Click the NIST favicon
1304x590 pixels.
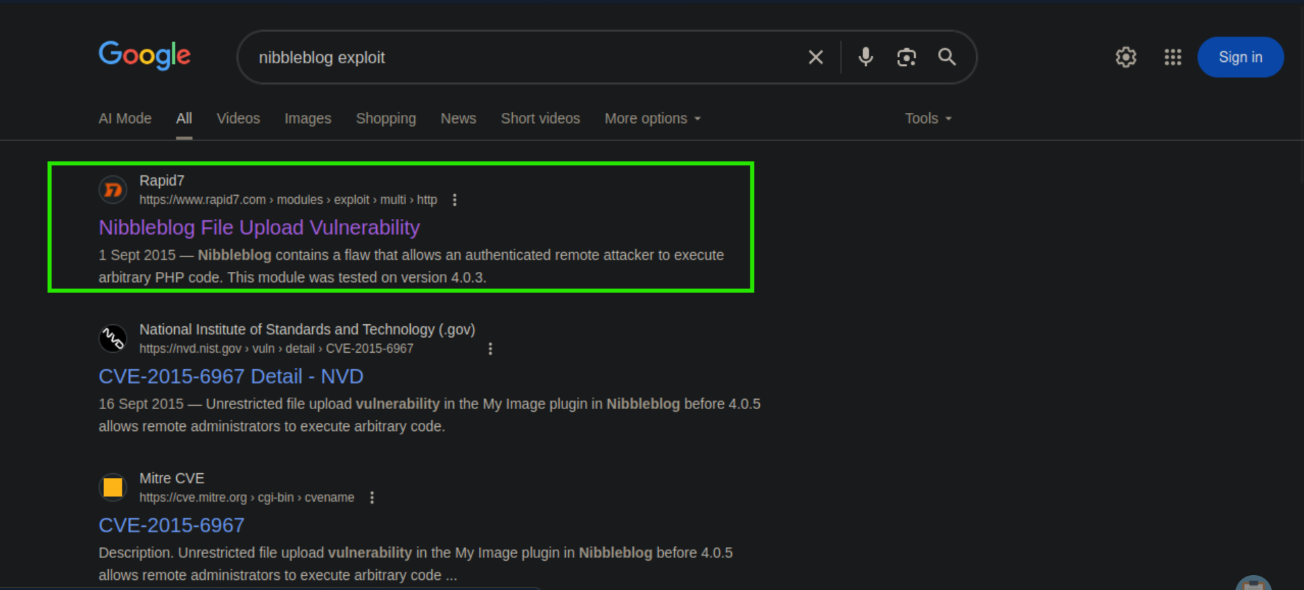pyautogui.click(x=113, y=339)
